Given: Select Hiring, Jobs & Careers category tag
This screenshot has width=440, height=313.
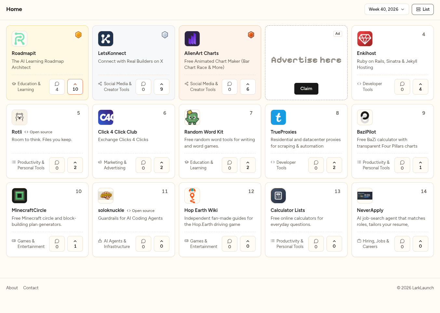Looking at the screenshot, I should pos(373,244).
